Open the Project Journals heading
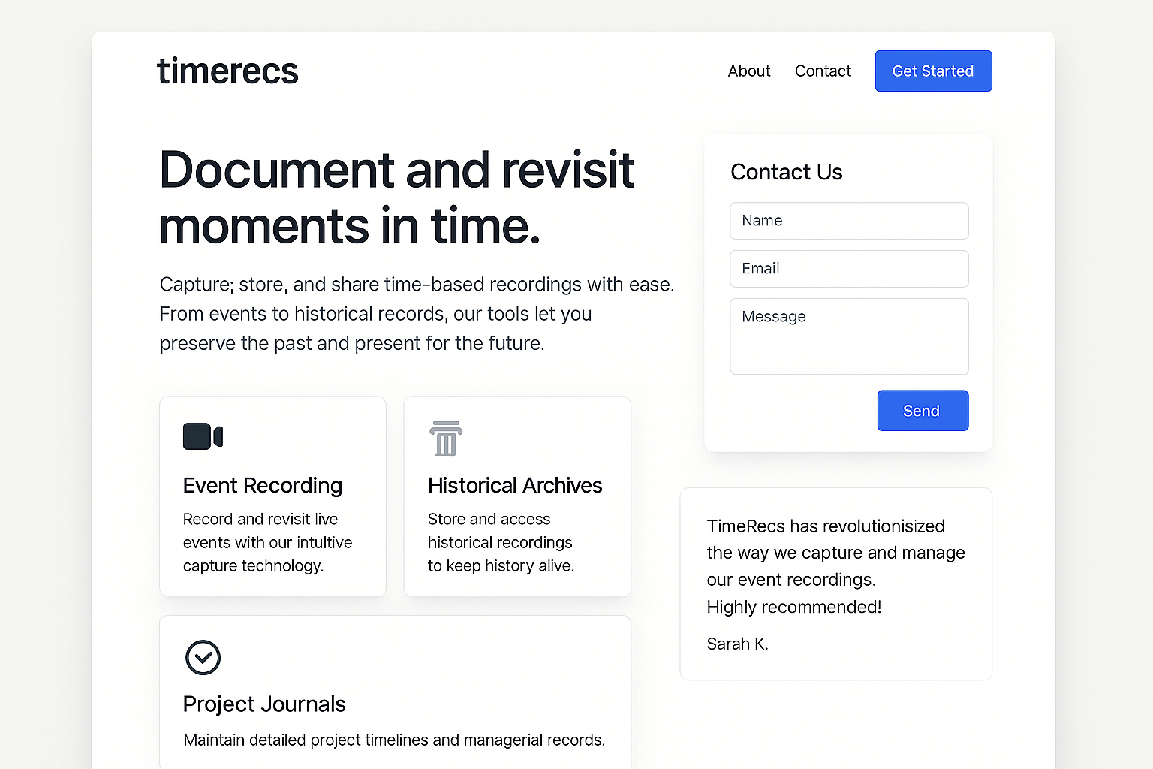 [x=264, y=704]
